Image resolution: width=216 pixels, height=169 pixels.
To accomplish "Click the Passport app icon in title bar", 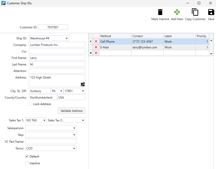I will pos(4,3).
